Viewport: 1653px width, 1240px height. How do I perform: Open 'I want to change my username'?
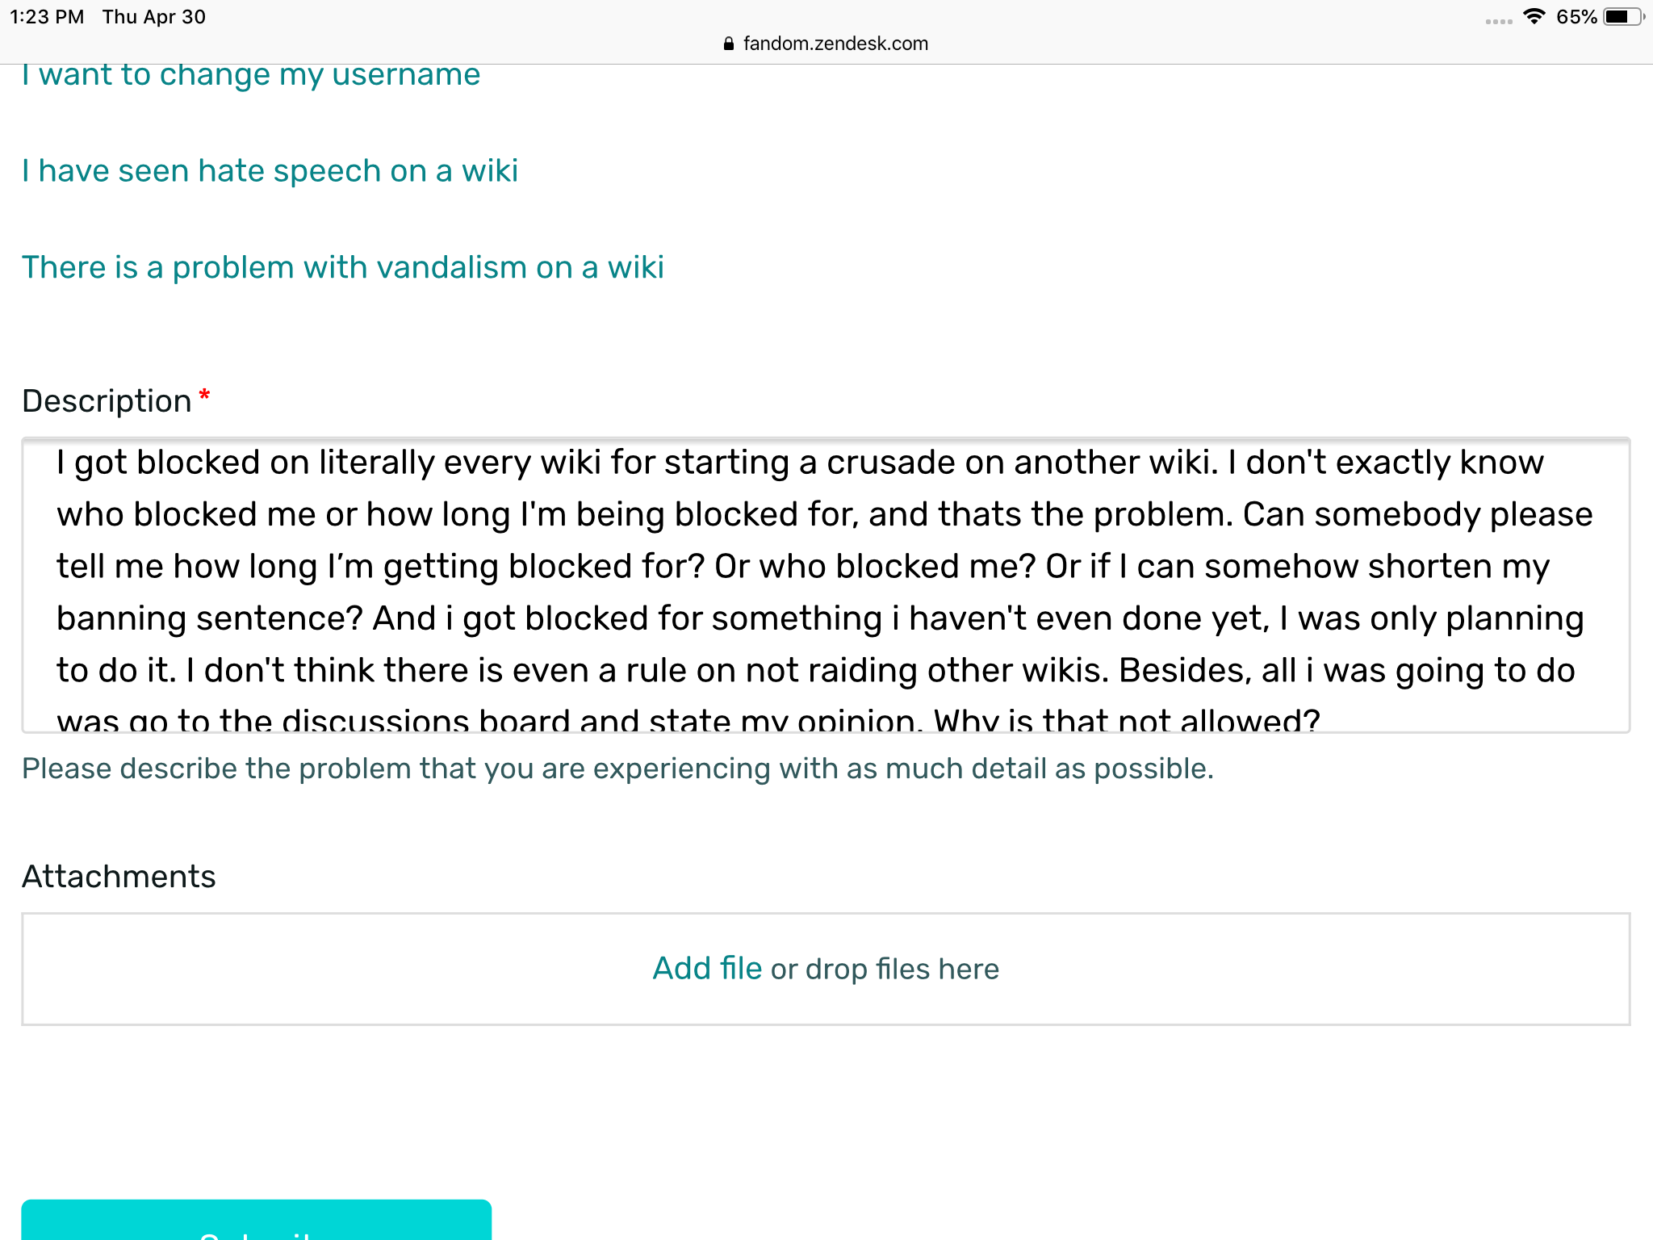tap(251, 75)
